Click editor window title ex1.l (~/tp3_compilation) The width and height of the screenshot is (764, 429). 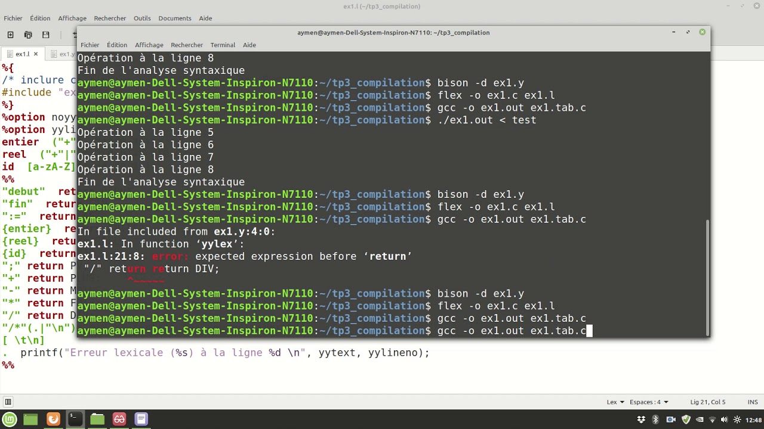pos(381,7)
